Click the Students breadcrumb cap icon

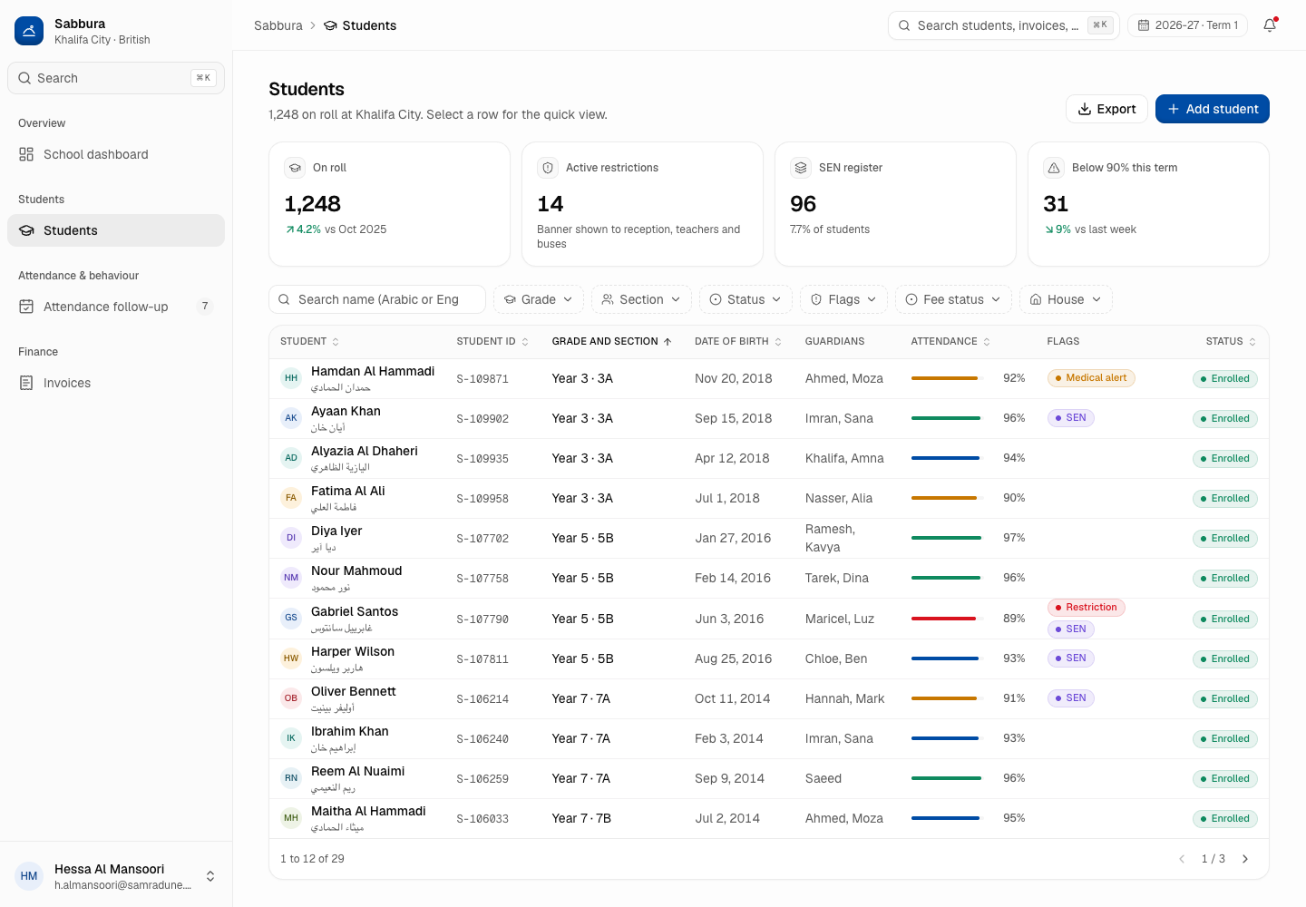coord(330,25)
